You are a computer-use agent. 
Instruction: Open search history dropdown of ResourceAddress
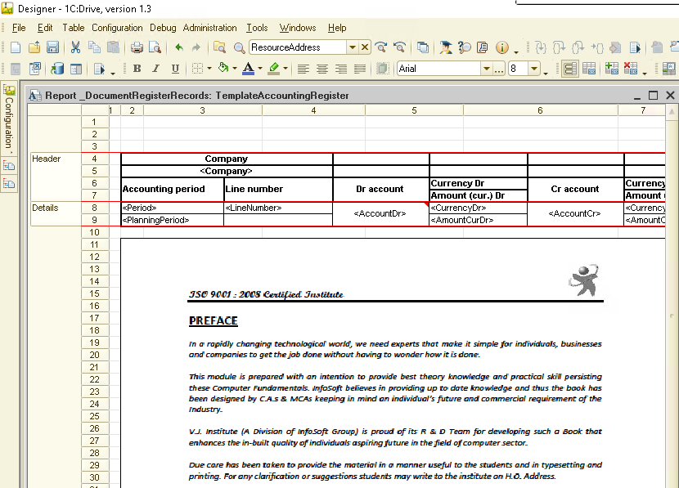click(353, 47)
